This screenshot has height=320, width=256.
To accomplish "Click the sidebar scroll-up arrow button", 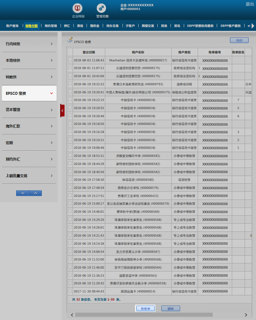I will click(35, 193).
